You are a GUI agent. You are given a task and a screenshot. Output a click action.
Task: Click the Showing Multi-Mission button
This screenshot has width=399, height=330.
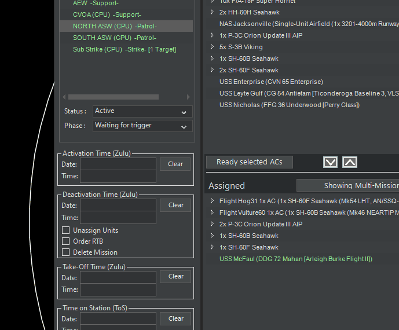[x=348, y=185]
